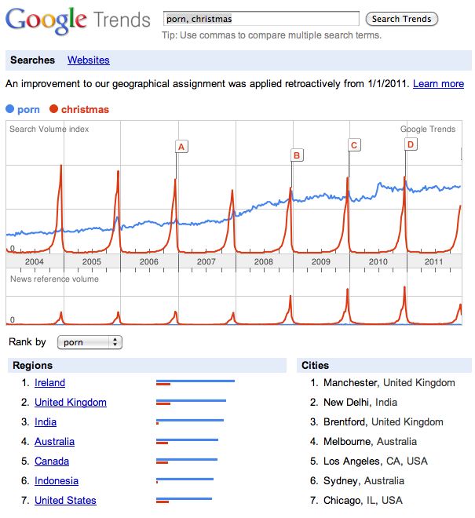Open the Australia region link
475x518 pixels.
[54, 442]
